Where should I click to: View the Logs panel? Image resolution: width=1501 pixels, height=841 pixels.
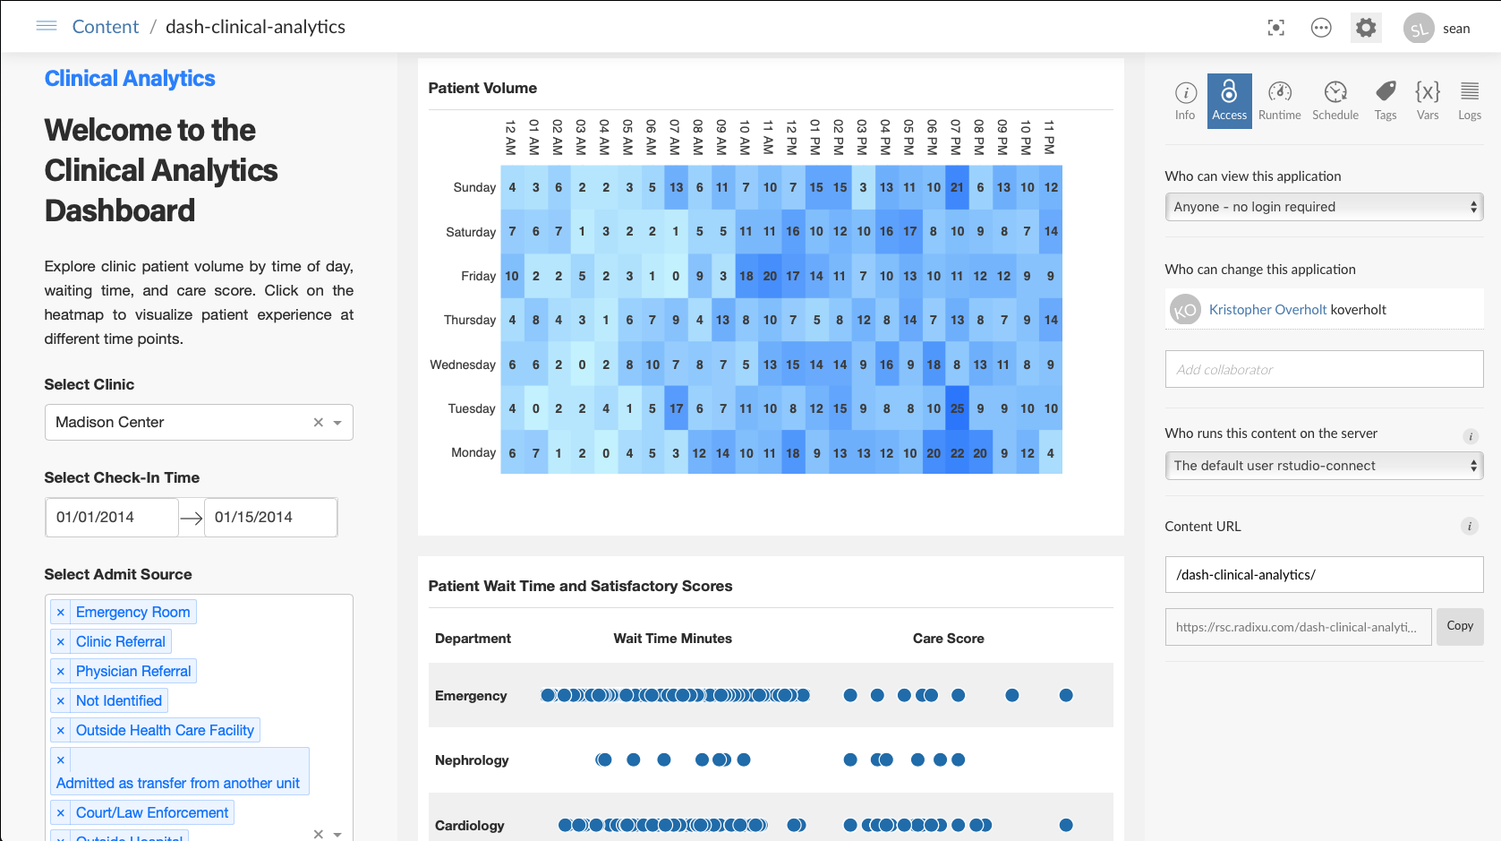(1469, 100)
